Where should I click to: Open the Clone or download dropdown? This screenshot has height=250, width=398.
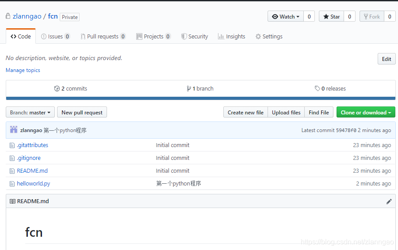pos(366,112)
